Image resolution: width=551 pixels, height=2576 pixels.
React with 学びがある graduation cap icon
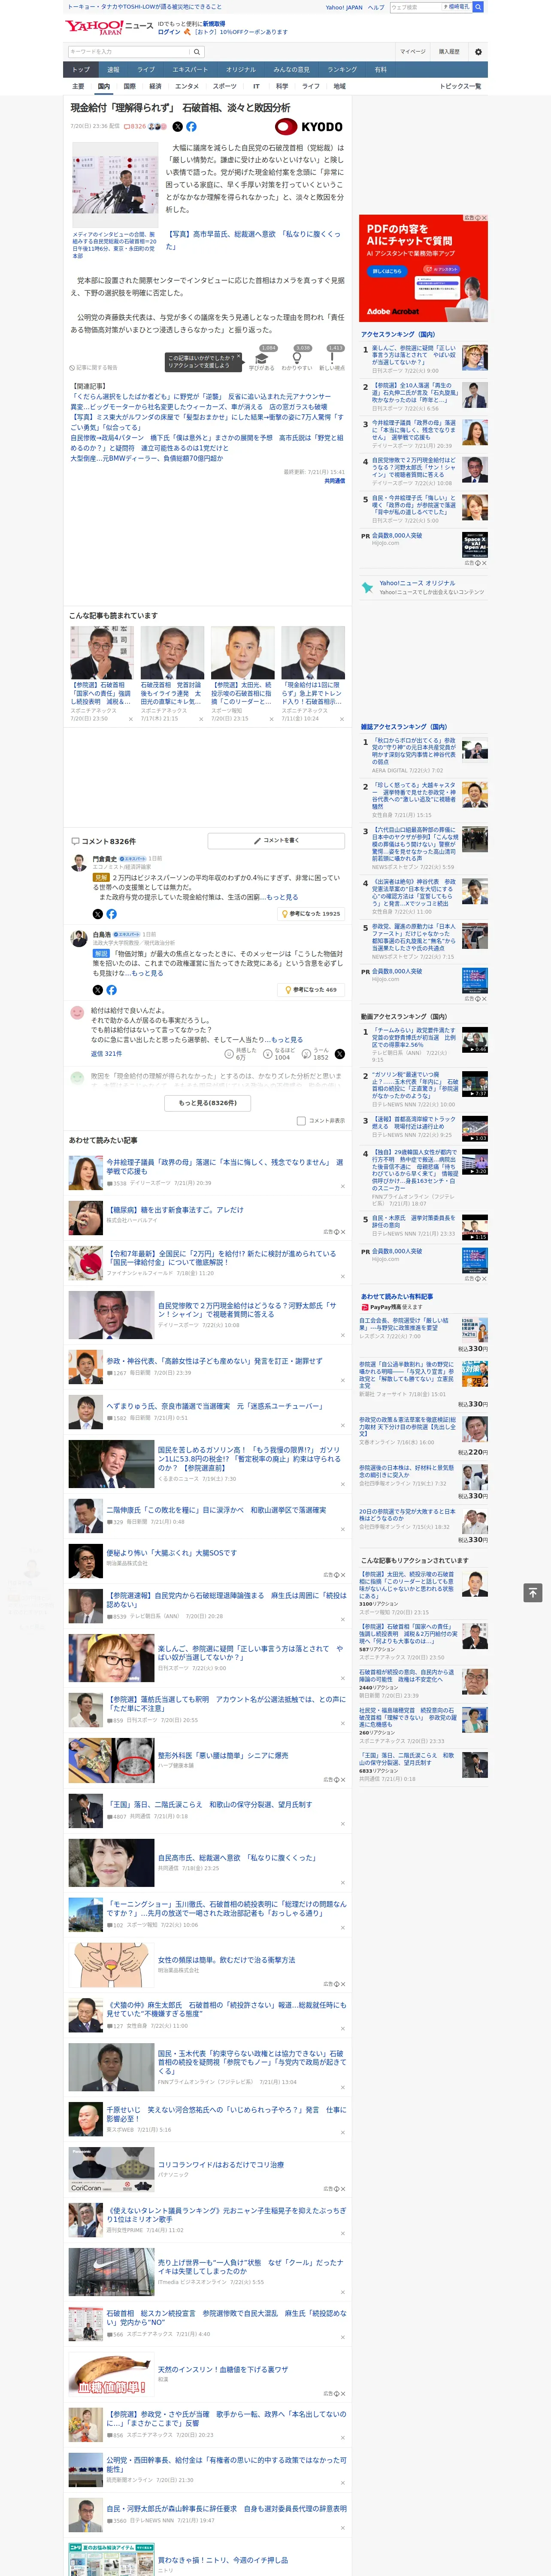(262, 357)
